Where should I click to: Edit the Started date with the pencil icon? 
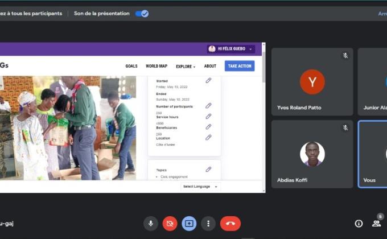(208, 81)
